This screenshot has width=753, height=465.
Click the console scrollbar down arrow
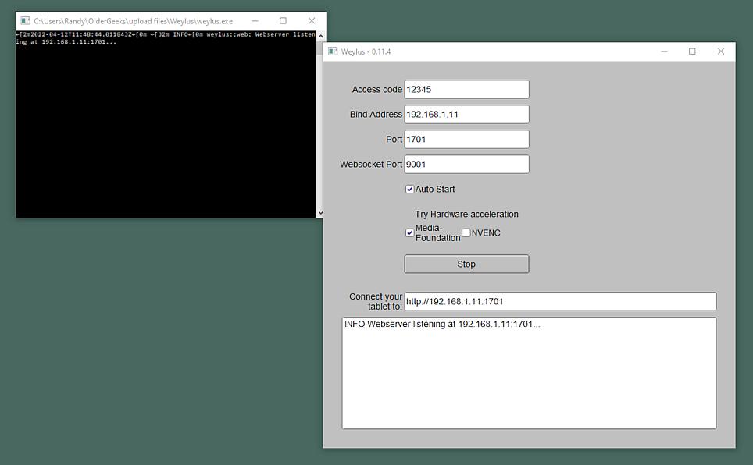(320, 212)
